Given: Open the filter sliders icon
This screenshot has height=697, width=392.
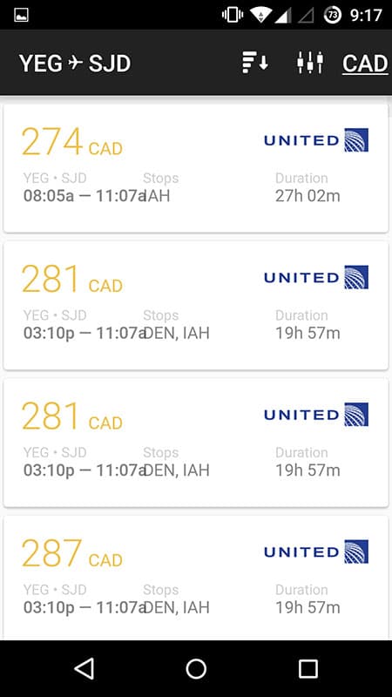Looking at the screenshot, I should click(x=310, y=62).
